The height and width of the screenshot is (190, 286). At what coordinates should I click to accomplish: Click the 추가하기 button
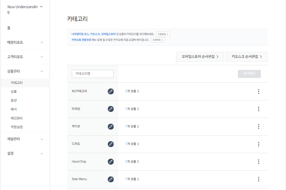249,74
